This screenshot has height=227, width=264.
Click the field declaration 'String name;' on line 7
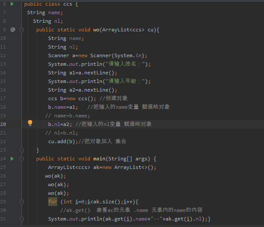[x=45, y=12]
